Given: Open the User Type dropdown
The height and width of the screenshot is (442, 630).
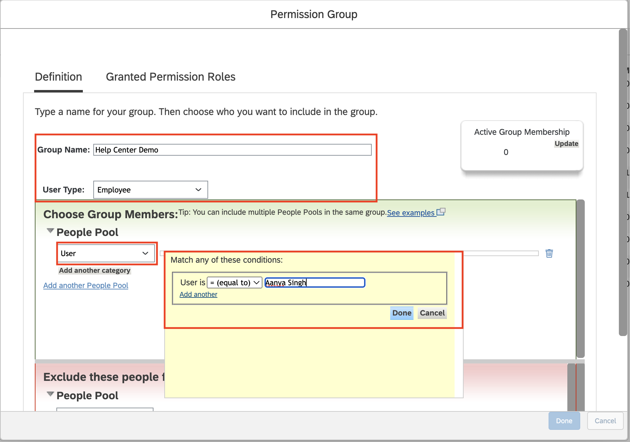Looking at the screenshot, I should coord(150,190).
